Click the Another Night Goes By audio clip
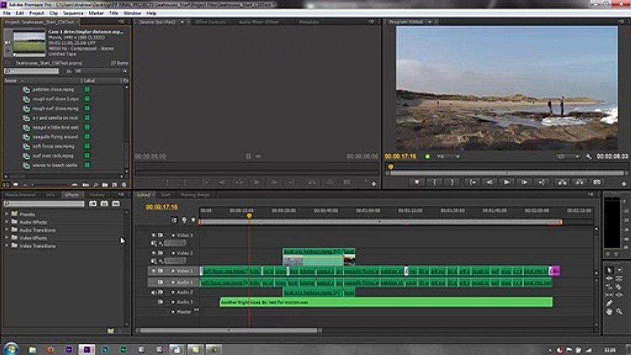Screen dimensions: 631x355 coord(386,302)
